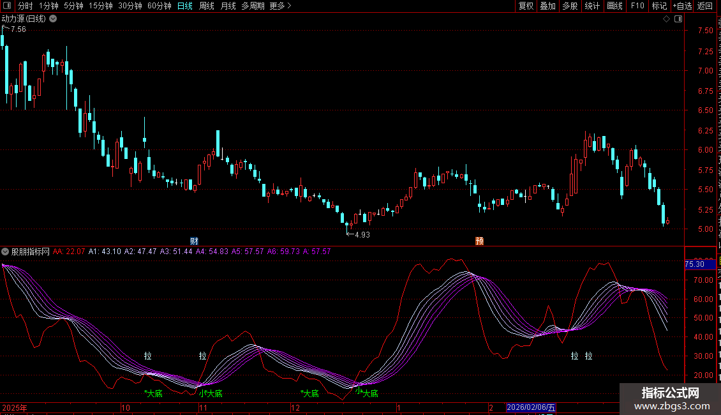Image resolution: width=721 pixels, height=415 pixels.
Task: Click the diamond icon above the chart
Action: pos(666,19)
